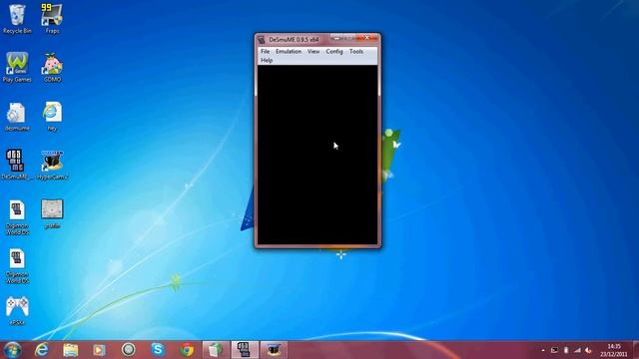639x359 pixels.
Task: Select the Digimon World DS file beside profile icon
Action: pyautogui.click(x=17, y=217)
